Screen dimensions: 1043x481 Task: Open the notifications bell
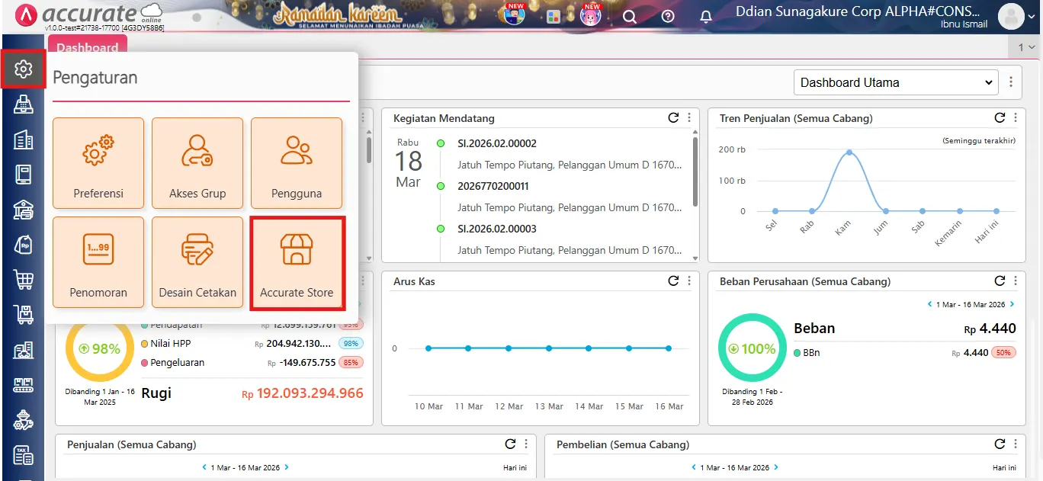click(x=705, y=15)
